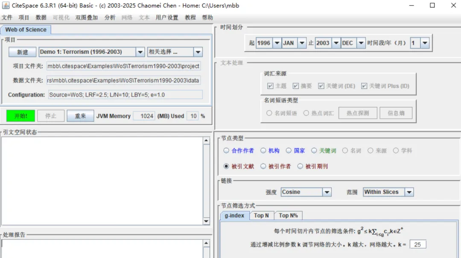Open the 数据 menu

click(41, 18)
